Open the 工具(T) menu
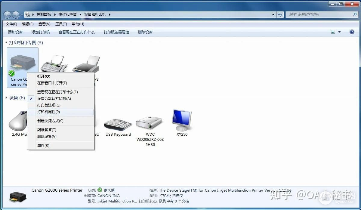This screenshot has height=210, width=361. (x=61, y=24)
